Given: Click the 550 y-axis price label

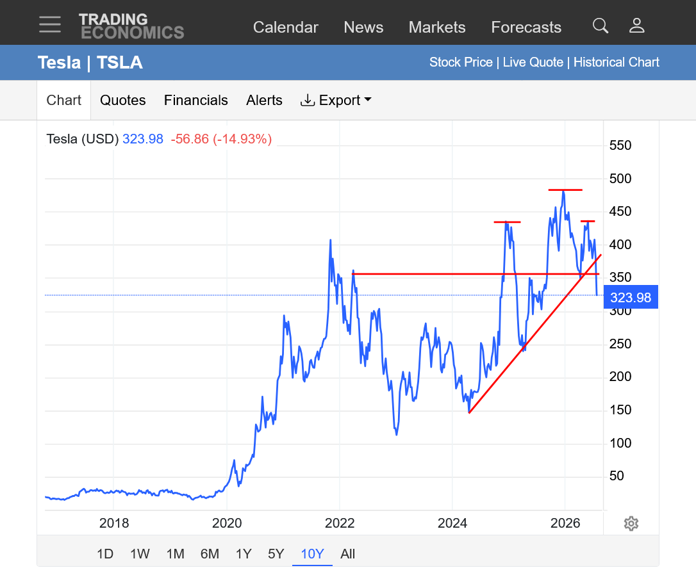Looking at the screenshot, I should pyautogui.click(x=620, y=145).
